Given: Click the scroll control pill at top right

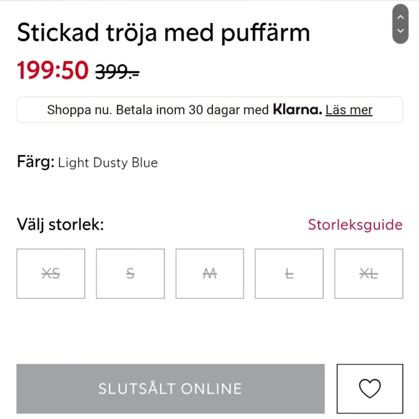Looking at the screenshot, I should [400, 23].
